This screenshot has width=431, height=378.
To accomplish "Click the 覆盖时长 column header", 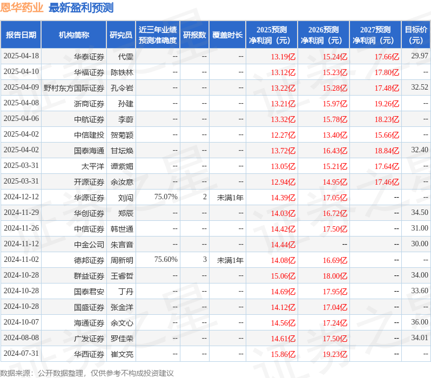I will [227, 35].
